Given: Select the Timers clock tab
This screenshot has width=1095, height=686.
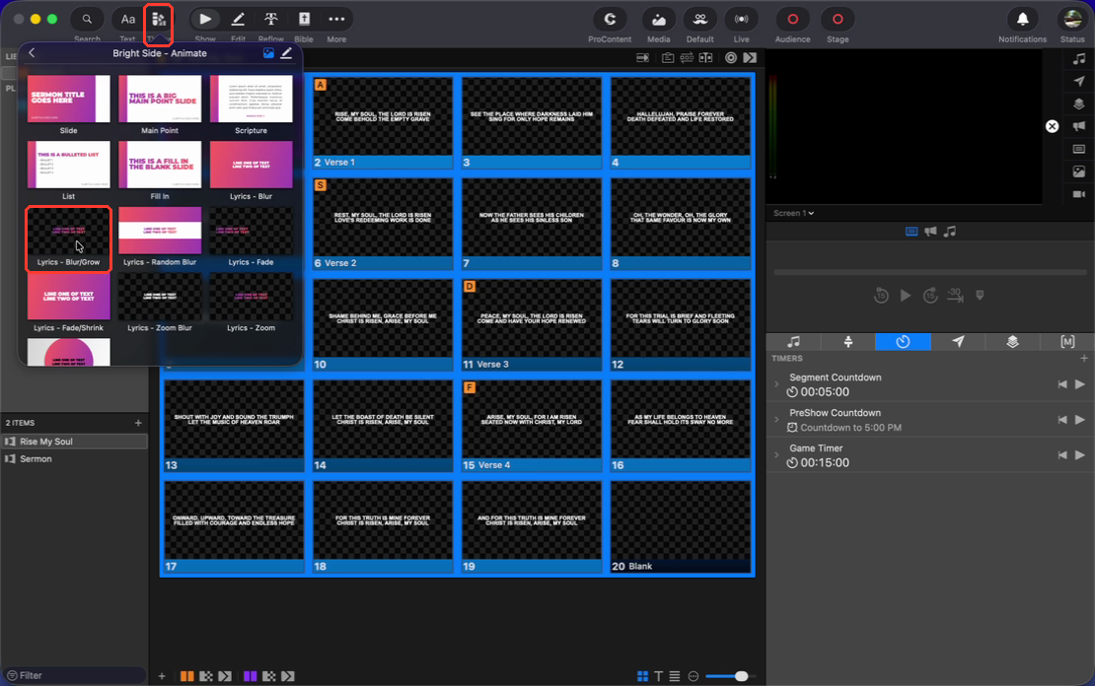Looking at the screenshot, I should point(903,342).
